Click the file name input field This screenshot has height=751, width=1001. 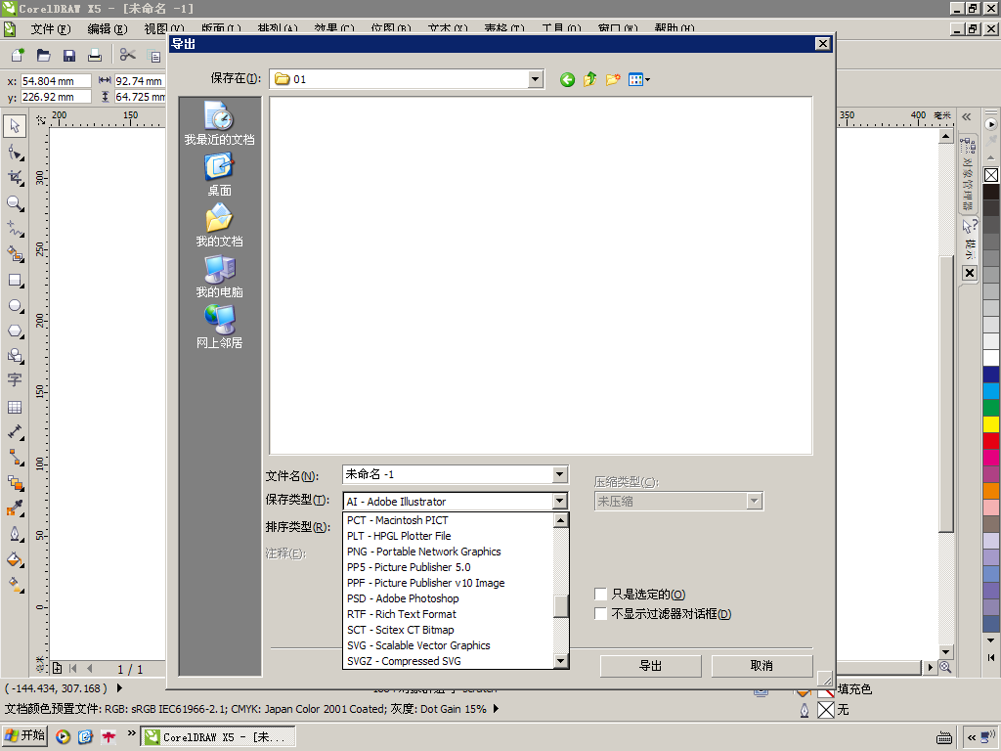click(x=448, y=474)
